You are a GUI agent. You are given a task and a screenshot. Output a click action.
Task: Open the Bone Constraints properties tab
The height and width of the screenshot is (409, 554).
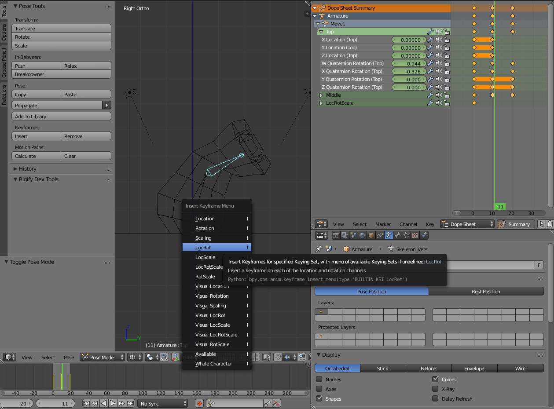(x=406, y=235)
